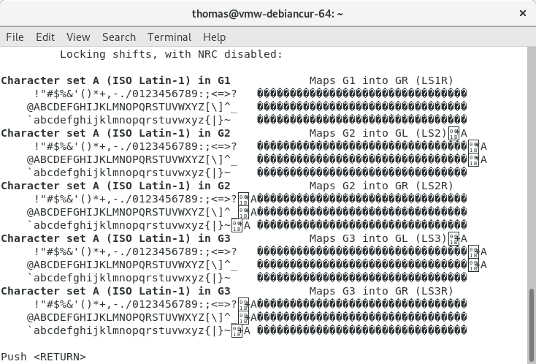Click the "Maps G2 into GR (LS2R)" text
The height and width of the screenshot is (364, 536).
[380, 186]
